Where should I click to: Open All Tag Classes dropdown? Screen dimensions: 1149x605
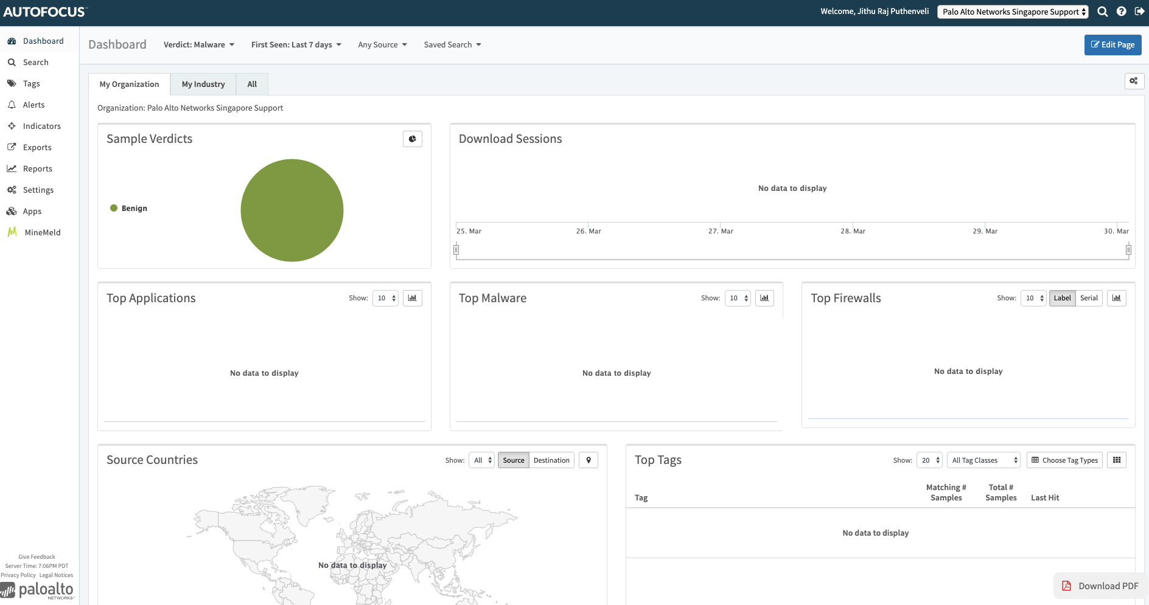pos(983,460)
